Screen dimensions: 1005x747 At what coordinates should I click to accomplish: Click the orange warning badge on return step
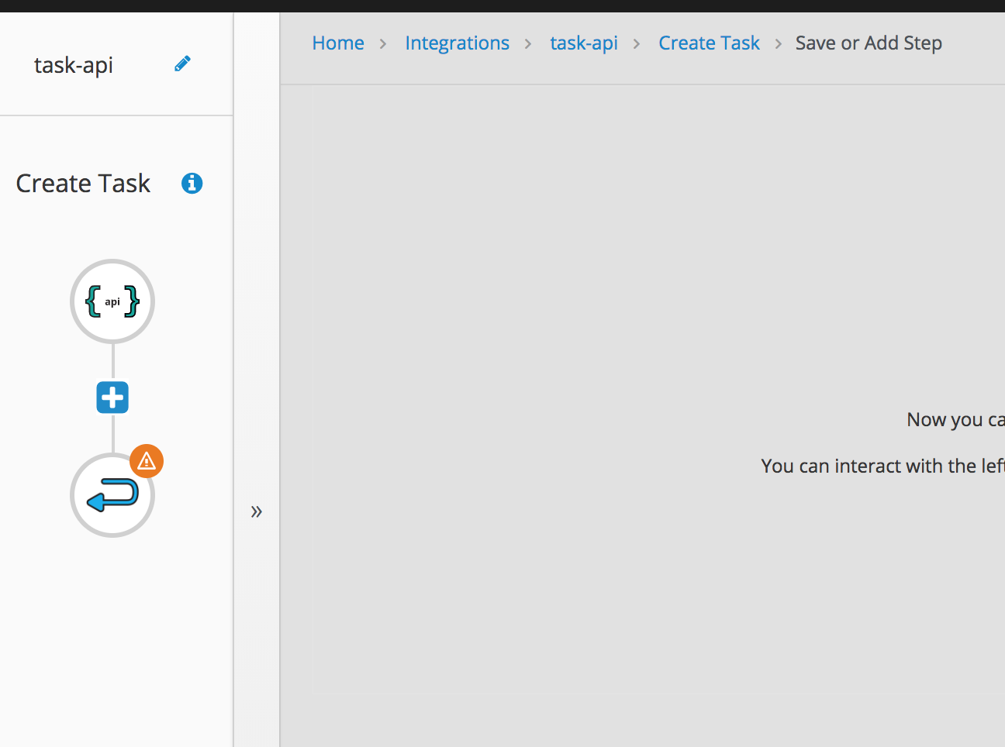click(147, 461)
